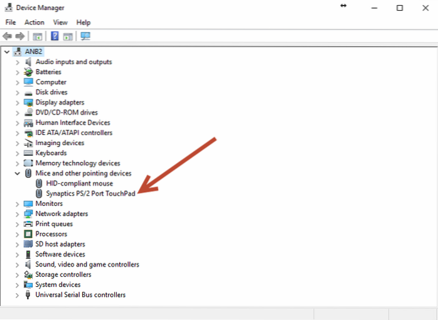Click the Forward arrow toolbar icon

tap(20, 36)
